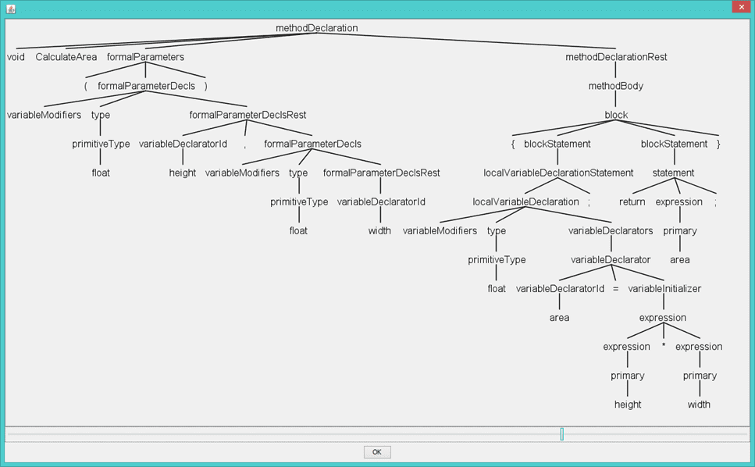
Task: Click the Java icon in title bar
Action: tap(8, 7)
